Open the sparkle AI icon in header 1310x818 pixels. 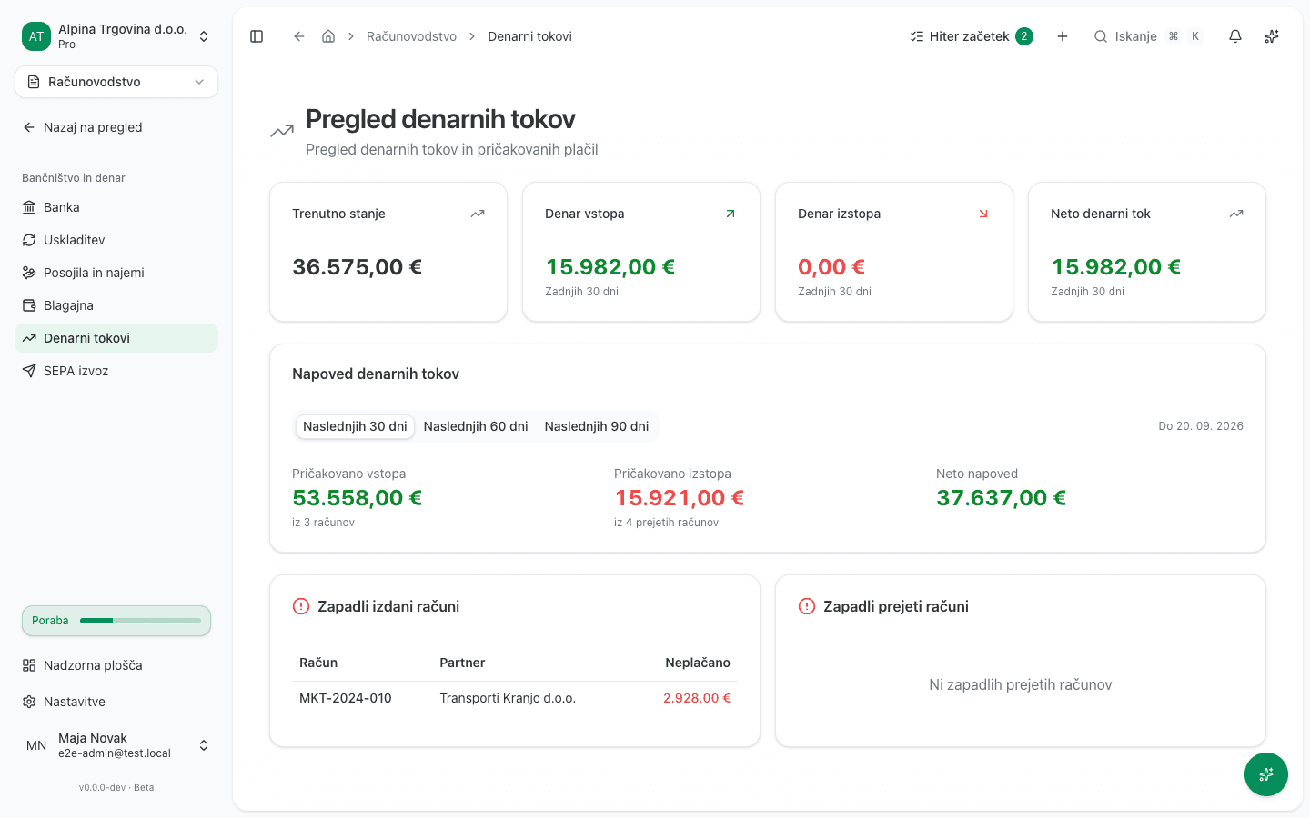[1272, 36]
